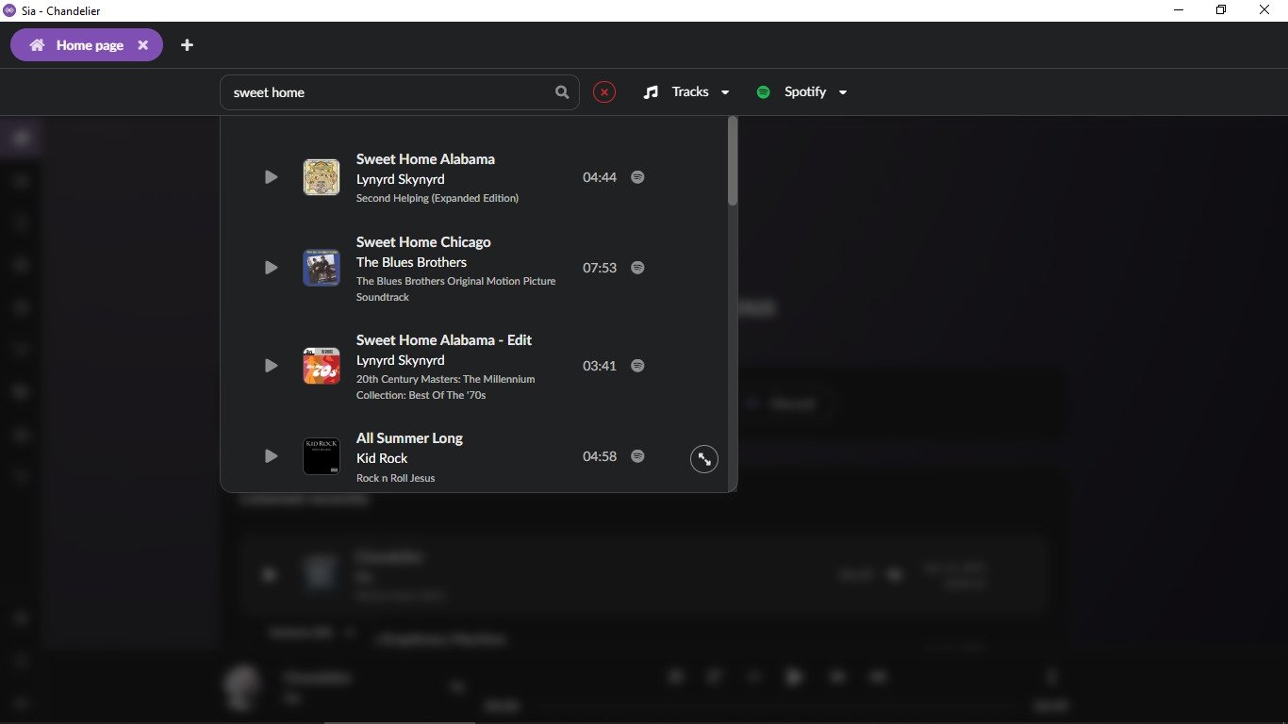Click The Blues Brothers artist name
The width and height of the screenshot is (1288, 724).
tap(411, 262)
